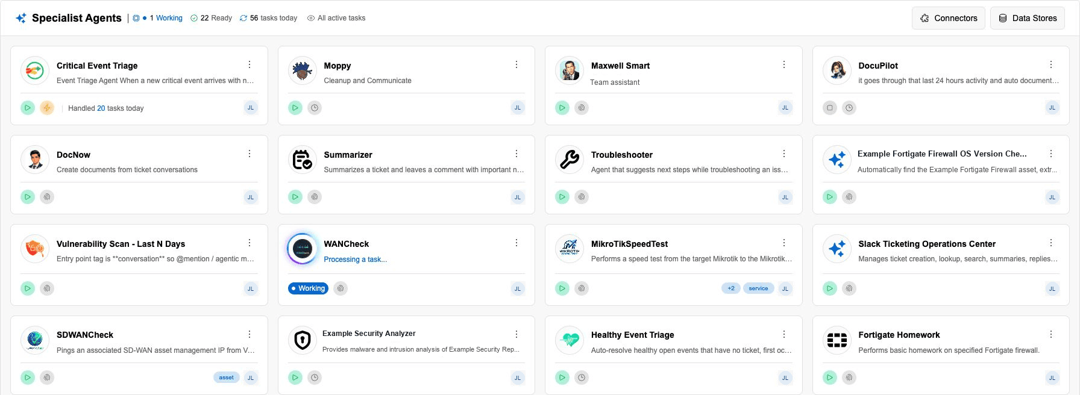Click the Healthy Event Triage heart avatar
Viewport: 1080px width, 395px height.
tap(570, 341)
